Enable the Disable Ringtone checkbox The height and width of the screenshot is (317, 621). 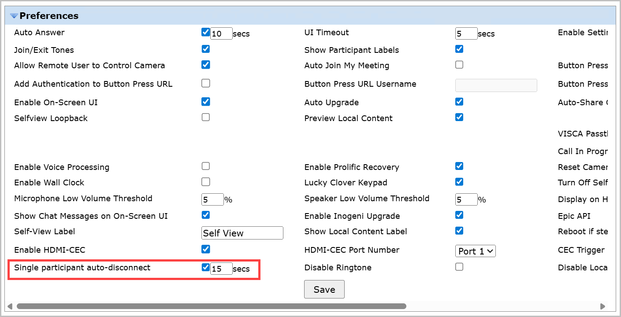click(459, 267)
